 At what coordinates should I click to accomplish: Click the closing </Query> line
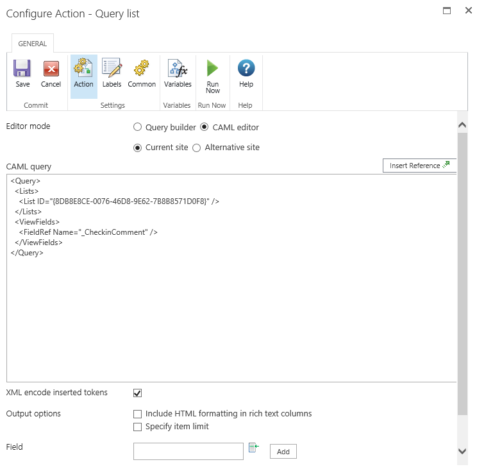point(27,253)
